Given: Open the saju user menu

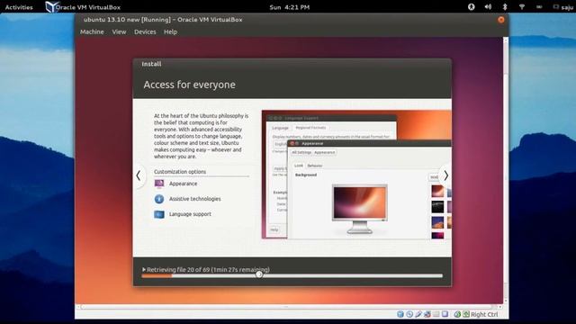Looking at the screenshot, I should [564, 7].
